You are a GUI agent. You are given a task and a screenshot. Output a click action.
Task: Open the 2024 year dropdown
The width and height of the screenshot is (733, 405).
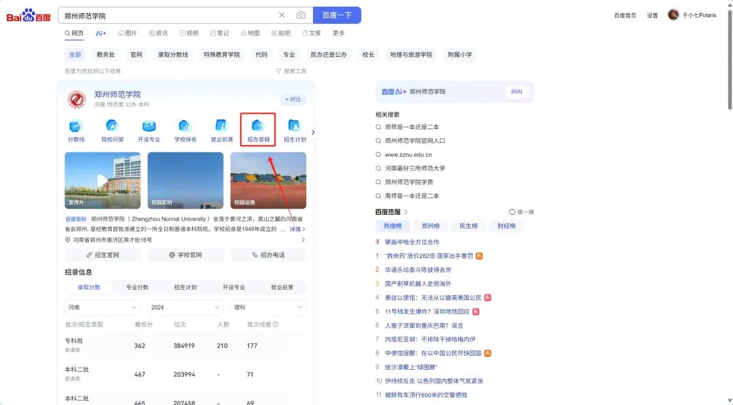(x=185, y=307)
